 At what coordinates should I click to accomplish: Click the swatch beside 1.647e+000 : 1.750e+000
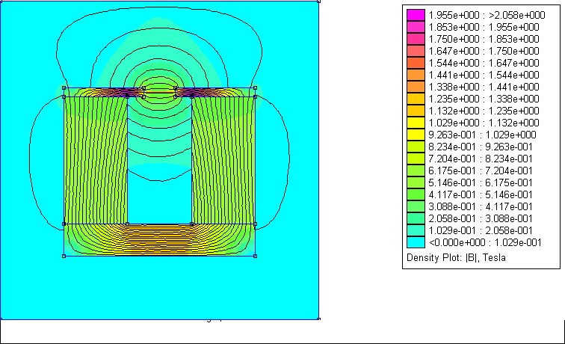pos(416,51)
